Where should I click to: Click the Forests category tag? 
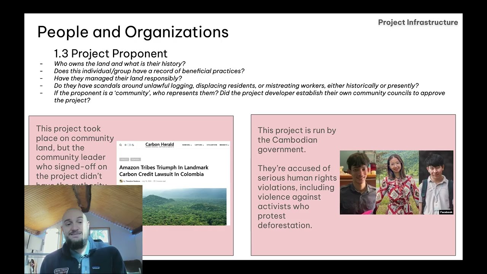(x=124, y=159)
